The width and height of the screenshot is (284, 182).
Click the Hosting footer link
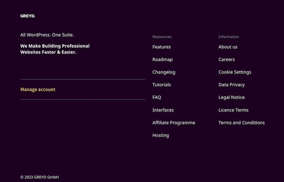161,135
